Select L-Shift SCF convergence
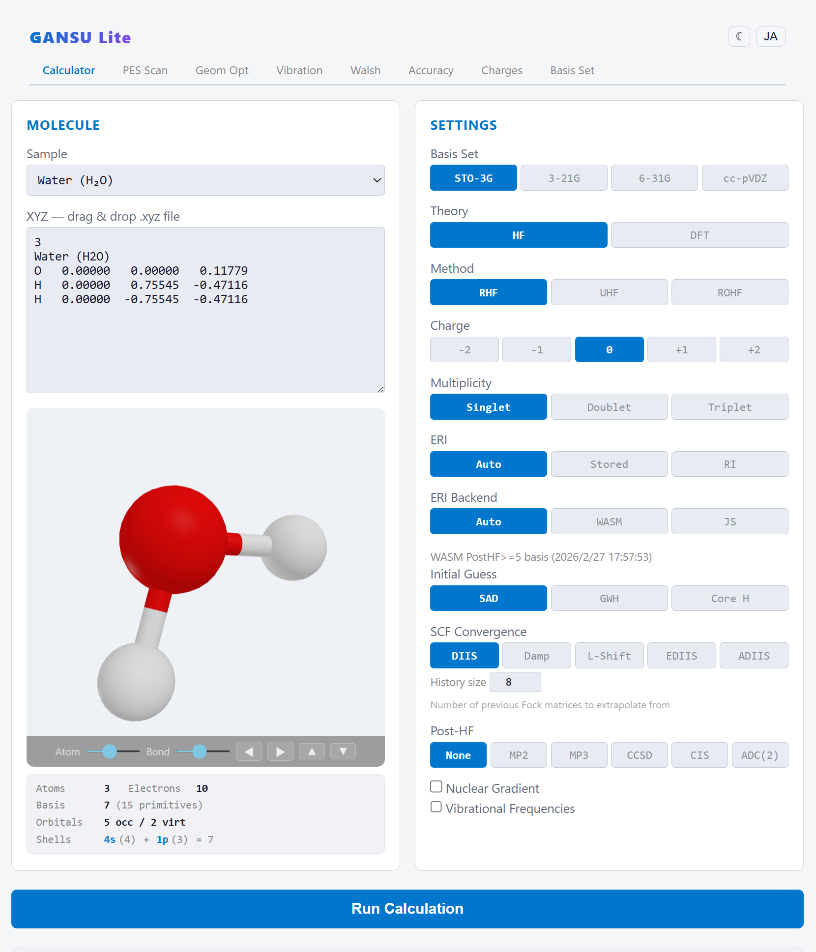 [609, 656]
